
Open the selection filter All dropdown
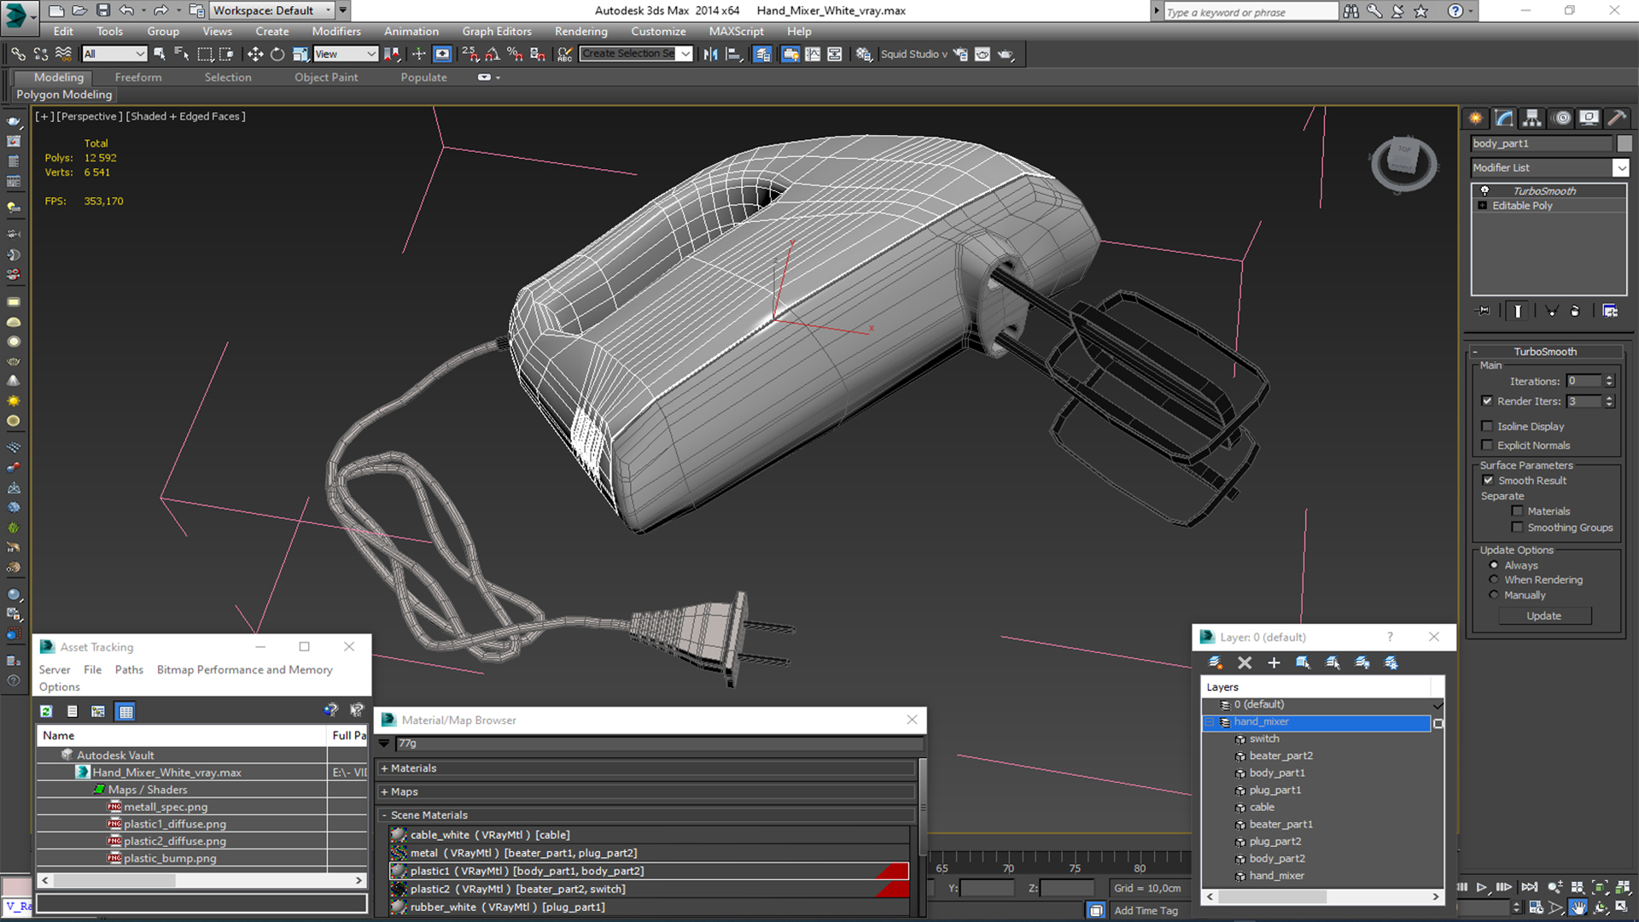115,54
